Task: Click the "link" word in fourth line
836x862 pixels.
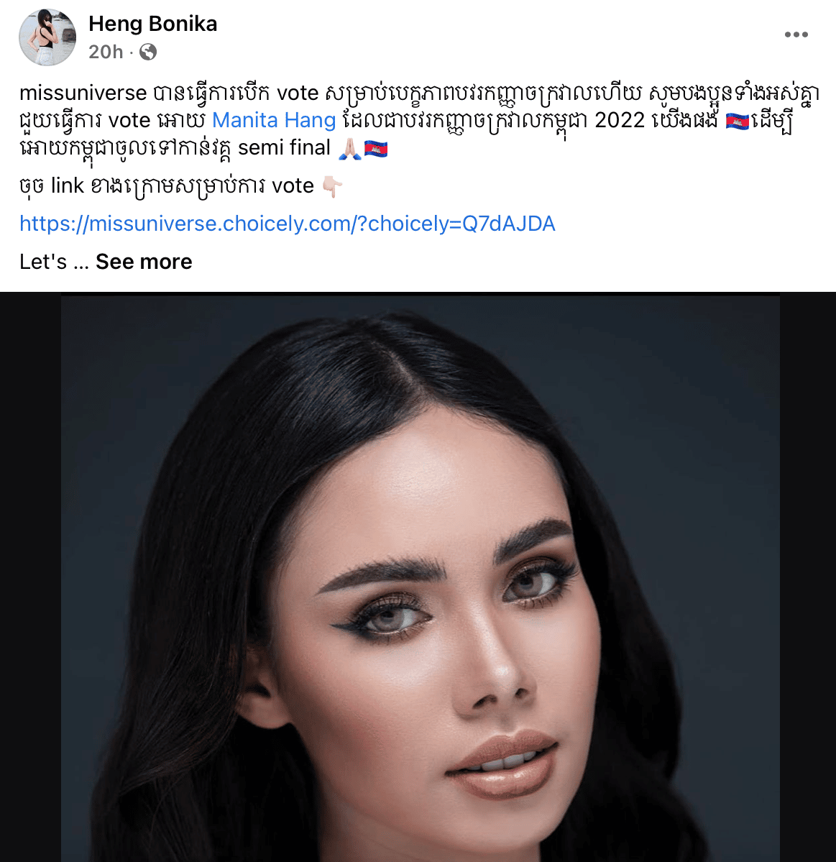Action: coord(68,185)
